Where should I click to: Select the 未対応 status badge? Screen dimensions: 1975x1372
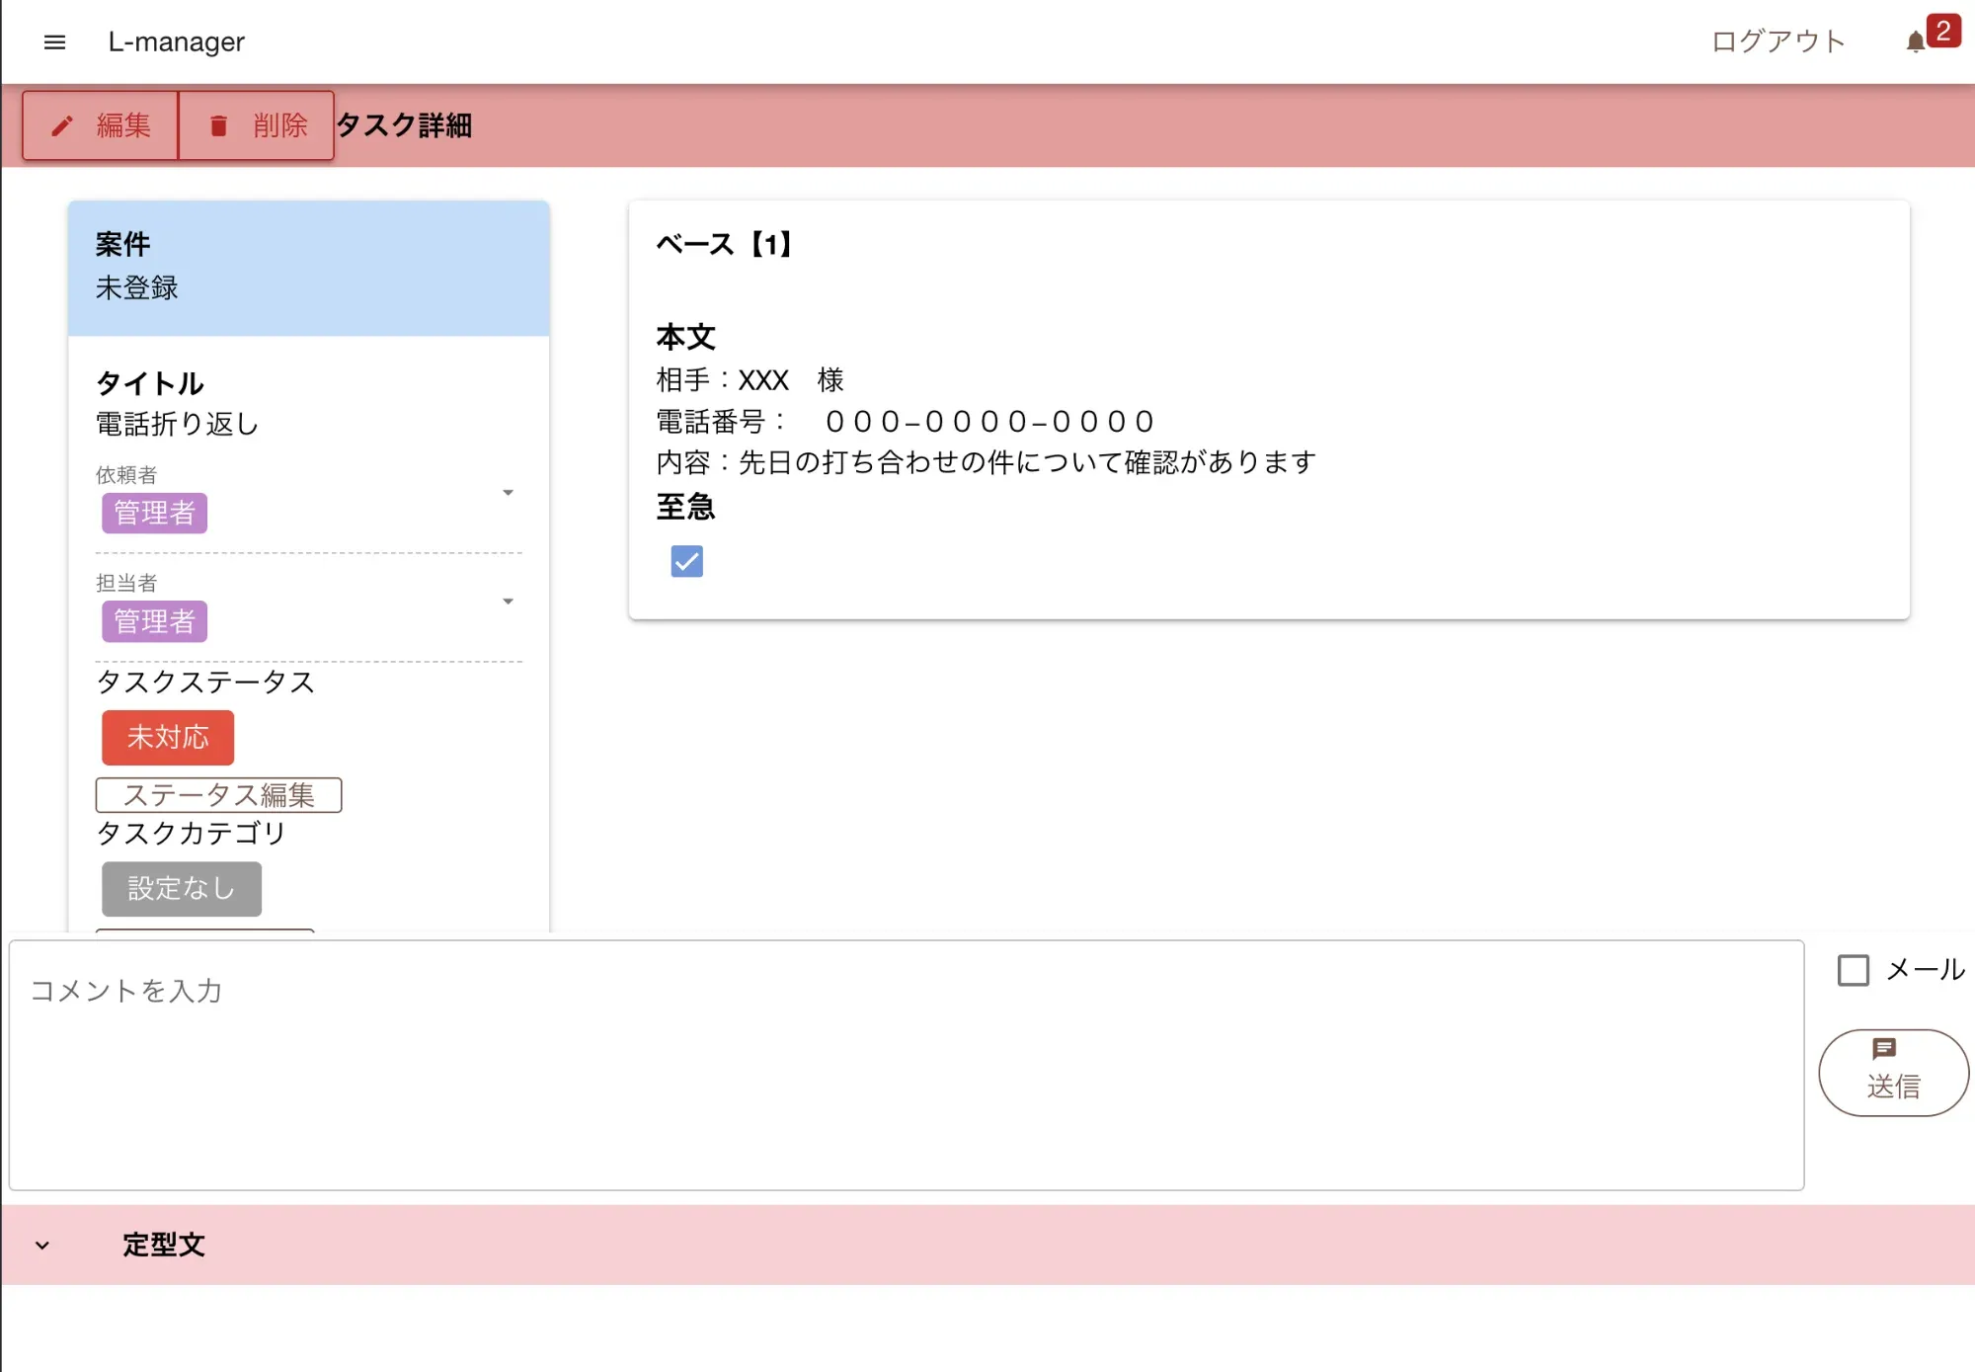tap(167, 738)
